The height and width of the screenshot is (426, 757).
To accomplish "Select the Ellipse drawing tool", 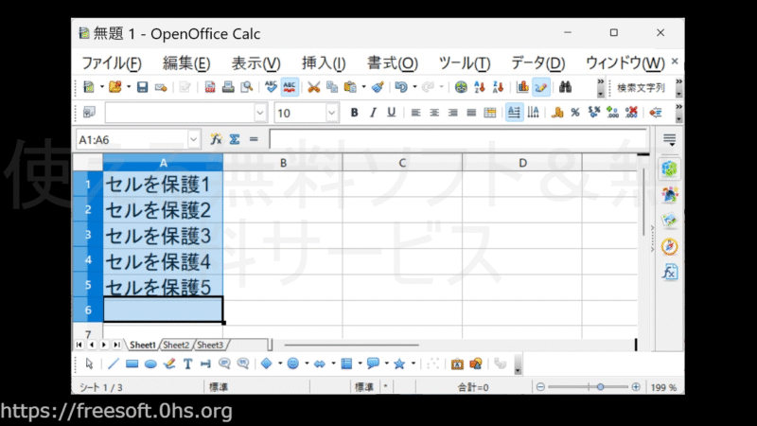I will tap(150, 364).
